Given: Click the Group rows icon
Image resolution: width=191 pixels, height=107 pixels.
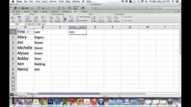Looking at the screenshot, I should [109, 18].
